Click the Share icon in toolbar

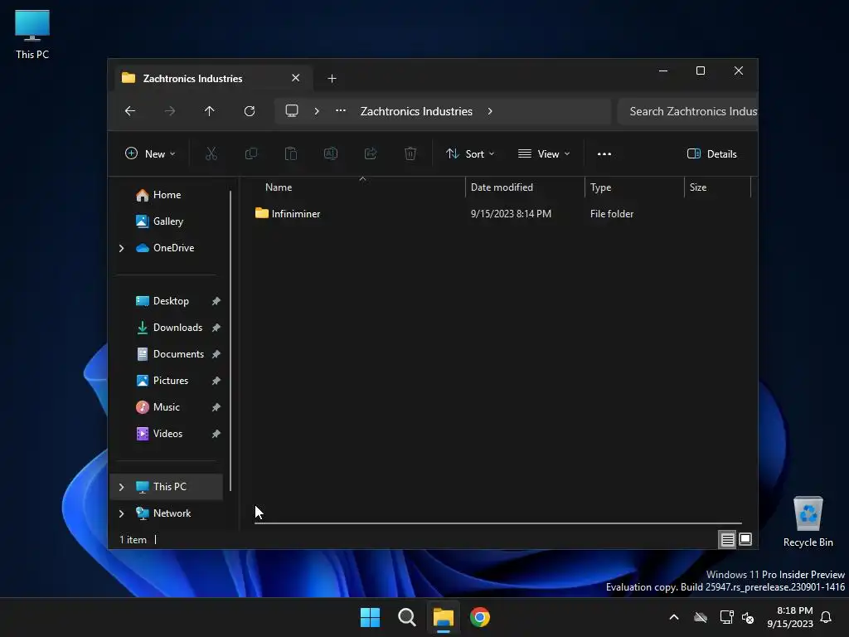[x=371, y=153]
